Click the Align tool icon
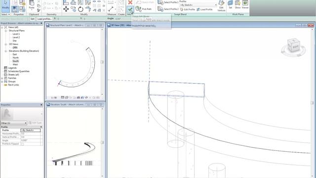The height and width of the screenshot is (178, 316). pos(66,2)
